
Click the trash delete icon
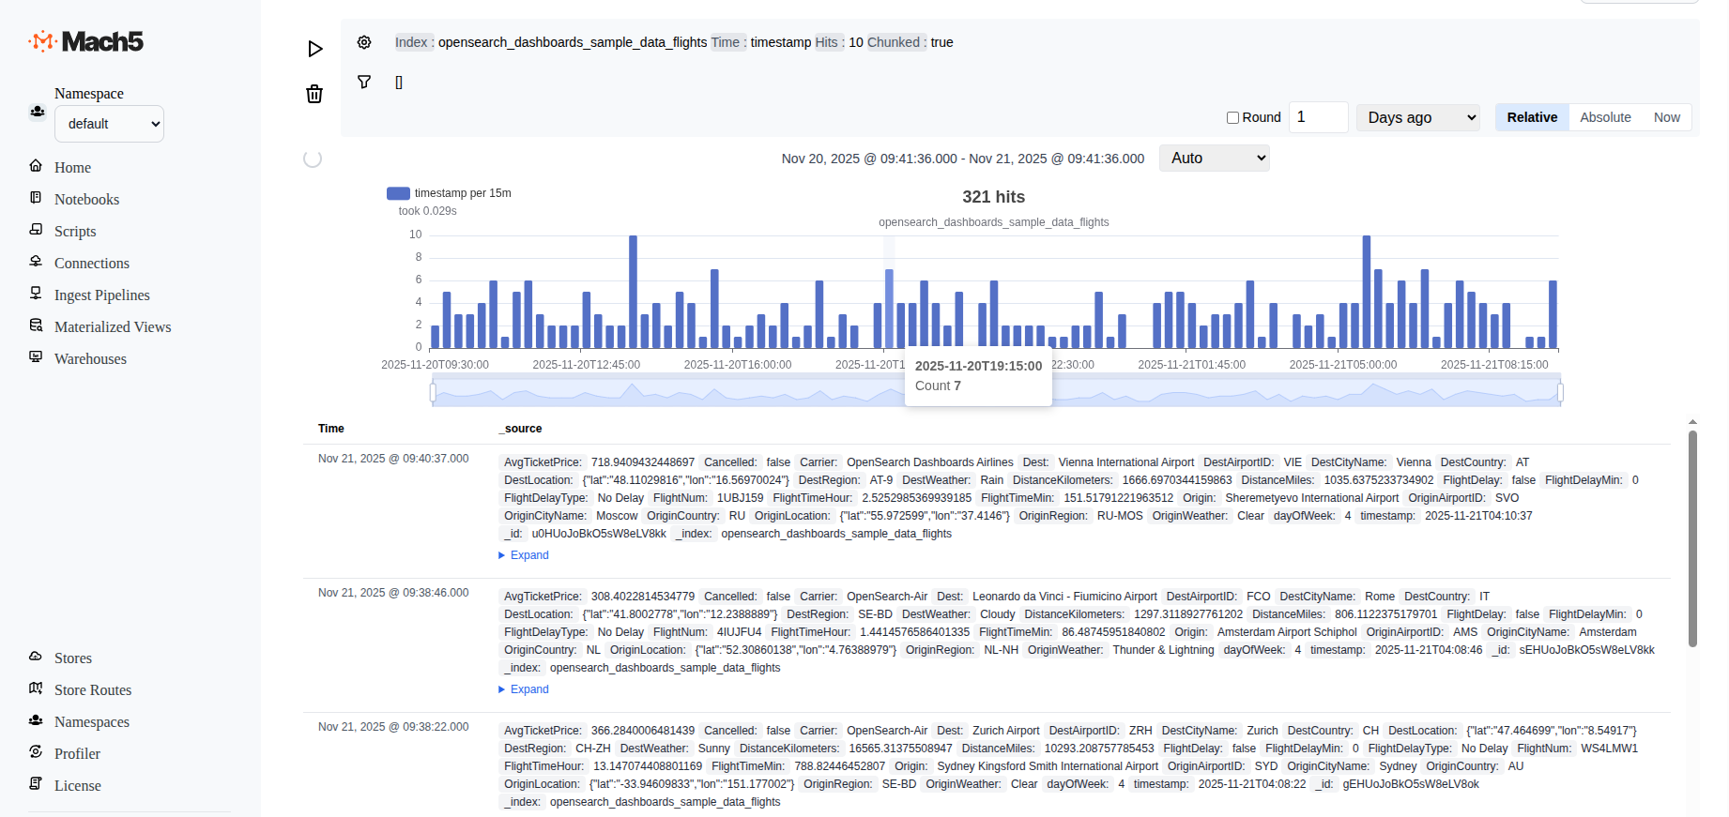(x=314, y=94)
